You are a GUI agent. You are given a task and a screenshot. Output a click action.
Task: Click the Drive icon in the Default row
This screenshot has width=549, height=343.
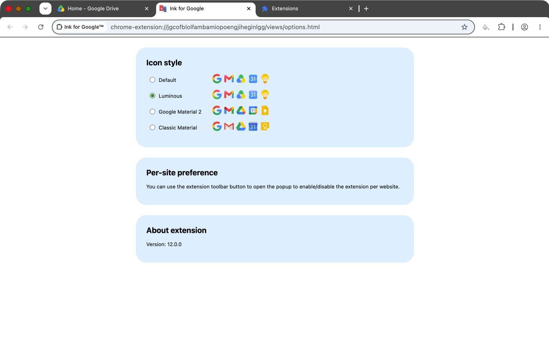click(241, 79)
